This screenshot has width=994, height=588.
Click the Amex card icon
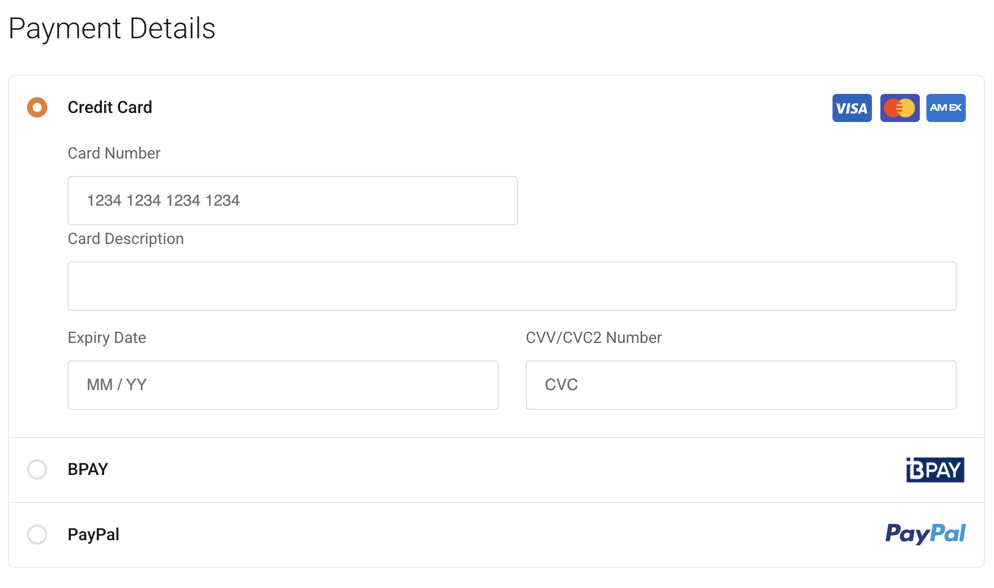pyautogui.click(x=946, y=108)
